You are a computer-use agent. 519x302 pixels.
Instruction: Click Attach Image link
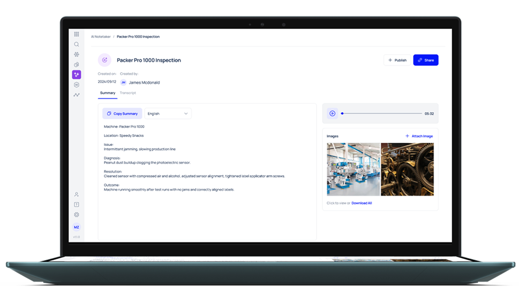[419, 136]
